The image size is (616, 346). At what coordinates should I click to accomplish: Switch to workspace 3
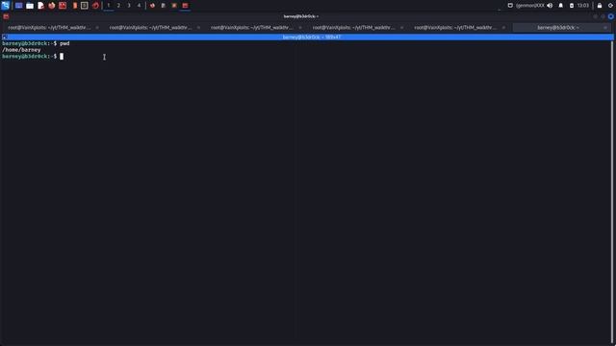coord(129,6)
